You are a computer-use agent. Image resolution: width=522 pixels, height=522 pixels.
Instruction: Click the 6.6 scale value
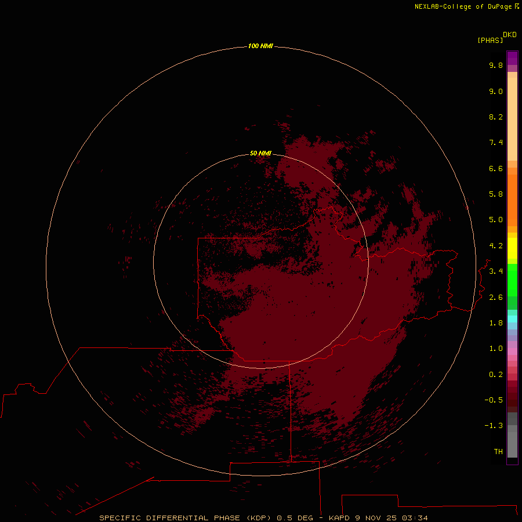tap(496, 168)
